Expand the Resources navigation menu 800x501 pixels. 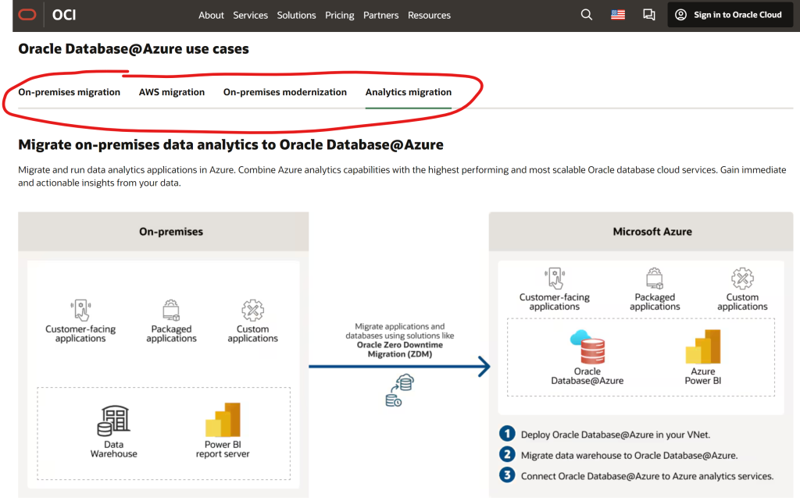click(429, 15)
